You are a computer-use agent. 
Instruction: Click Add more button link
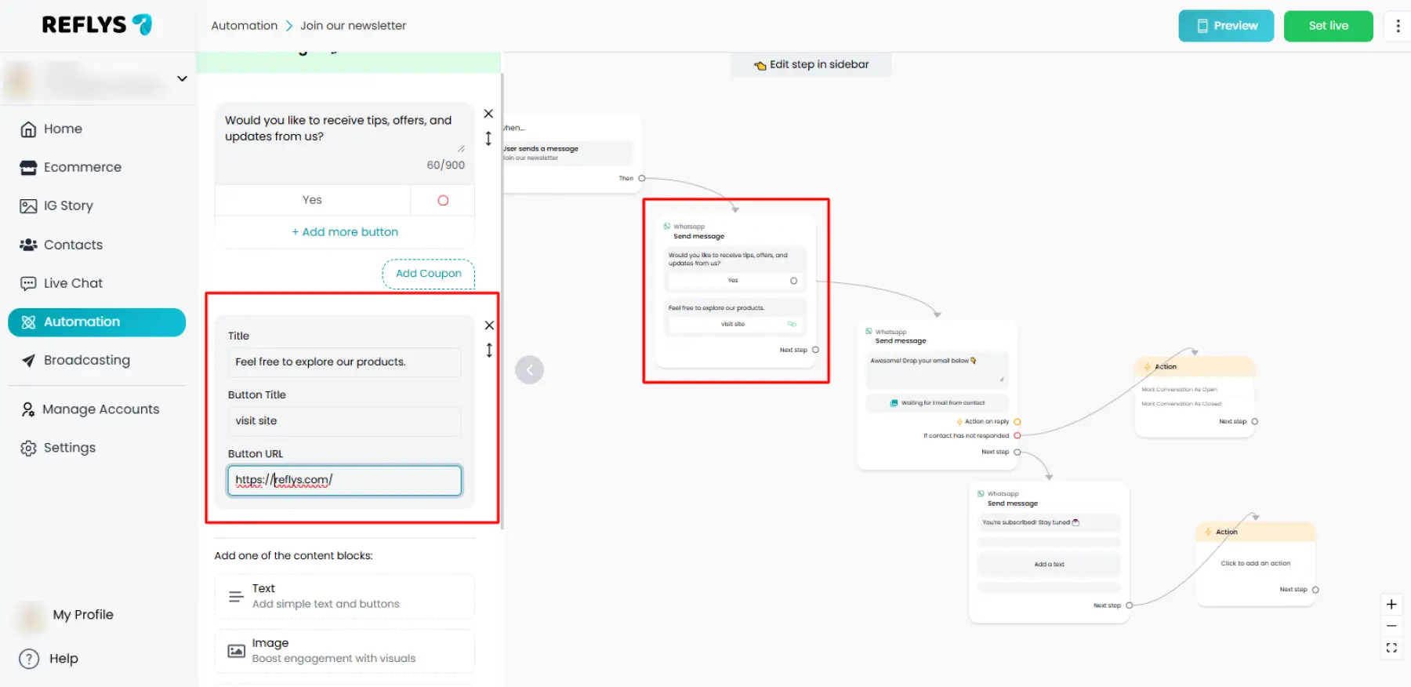click(345, 232)
